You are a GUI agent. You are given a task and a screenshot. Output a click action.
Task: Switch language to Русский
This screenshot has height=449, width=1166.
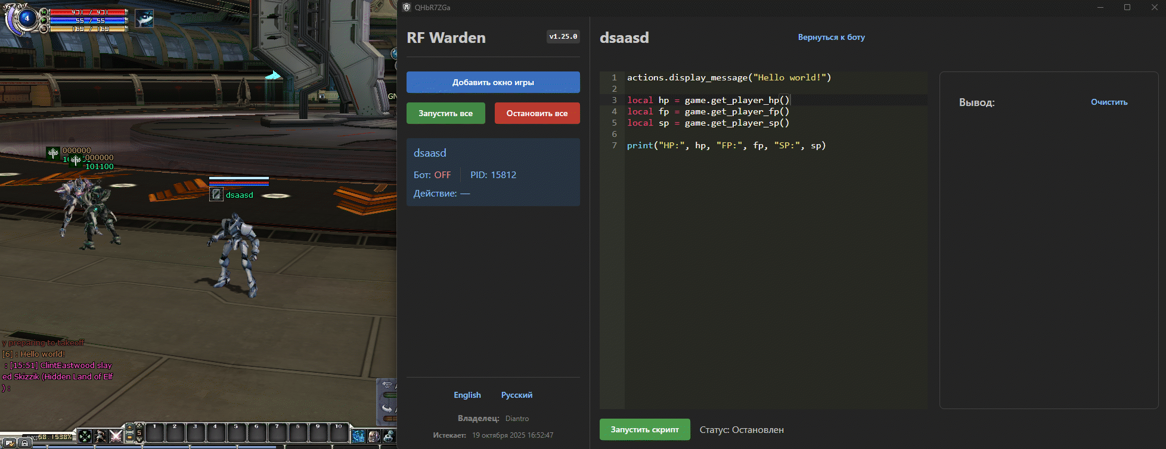pyautogui.click(x=517, y=395)
